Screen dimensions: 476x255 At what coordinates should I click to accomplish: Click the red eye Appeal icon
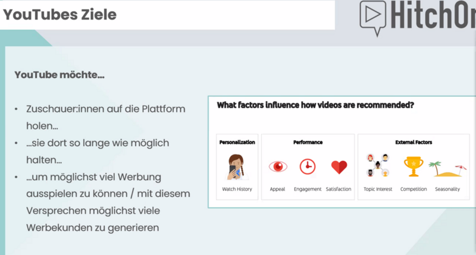(x=278, y=166)
